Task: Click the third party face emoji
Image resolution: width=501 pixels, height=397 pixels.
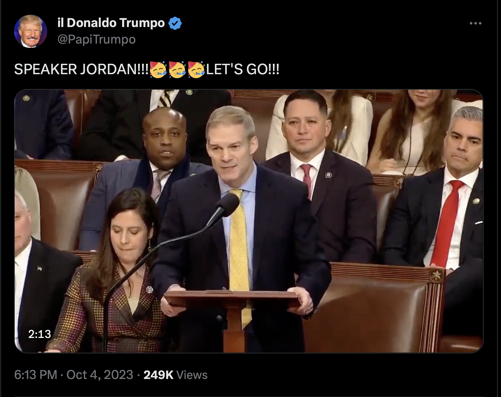Action: coord(196,69)
